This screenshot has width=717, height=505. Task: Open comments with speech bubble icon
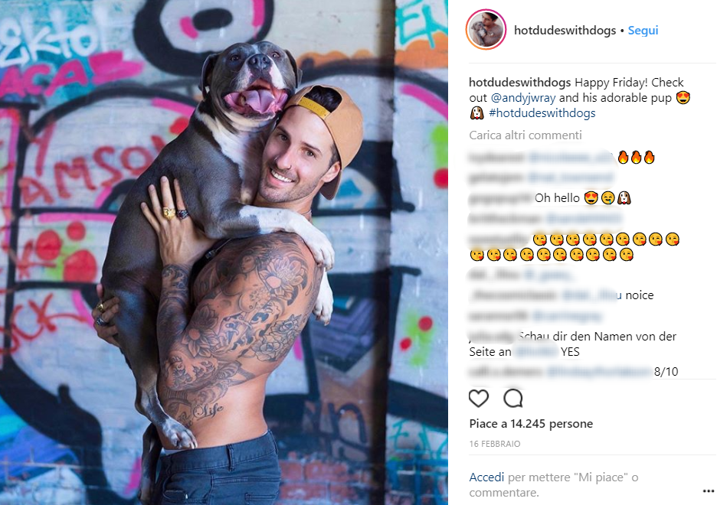point(513,398)
